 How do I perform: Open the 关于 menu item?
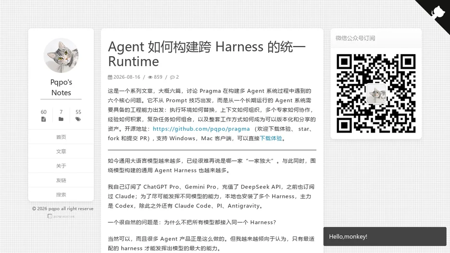[61, 166]
